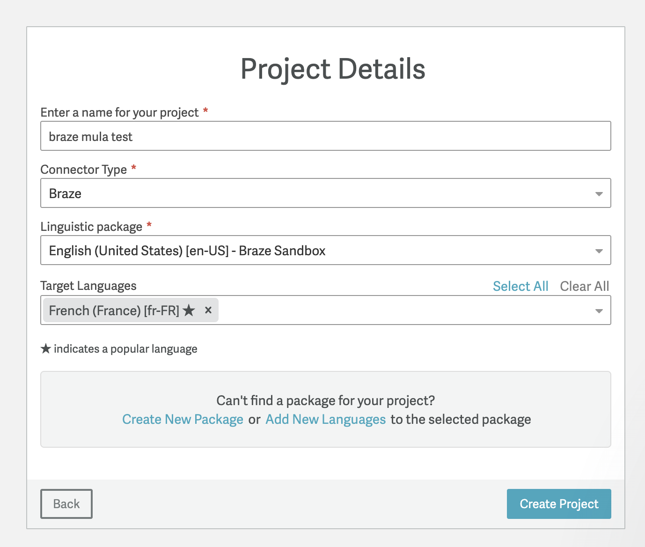Remove the French (France) language tag
This screenshot has width=645, height=547.
(208, 310)
